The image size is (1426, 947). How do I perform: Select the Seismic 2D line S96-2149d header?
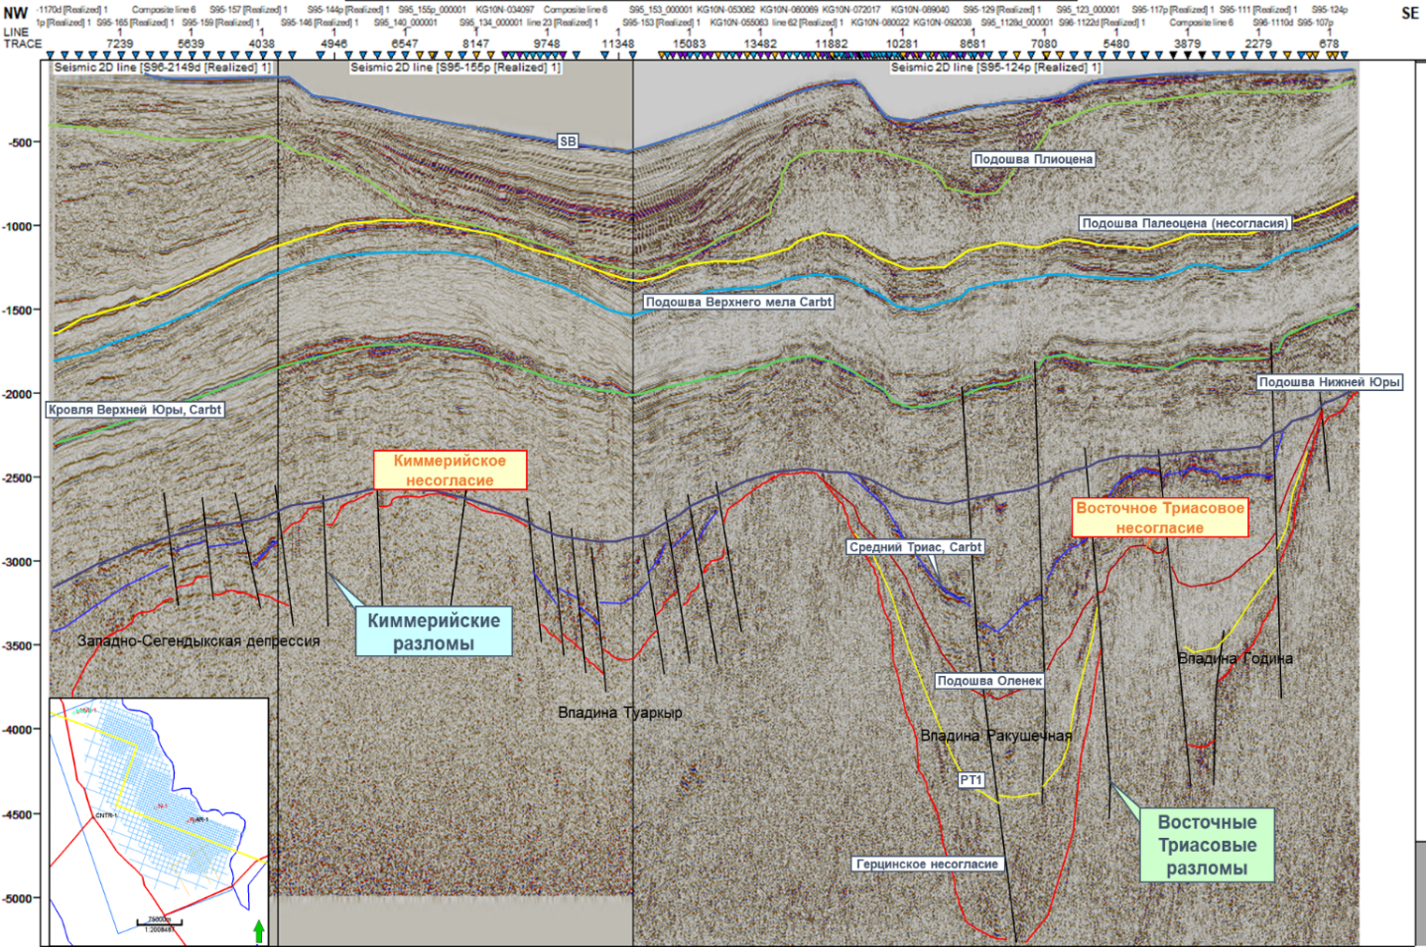[163, 68]
